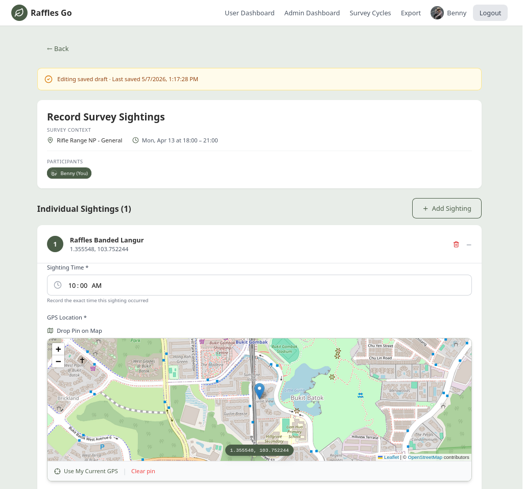The image size is (523, 489).
Task: Click the Sighting Time input field
Action: (x=259, y=285)
